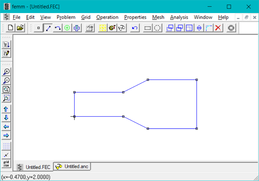Open the Problem menu
Viewport: 259px width, 181px height.
pos(66,17)
